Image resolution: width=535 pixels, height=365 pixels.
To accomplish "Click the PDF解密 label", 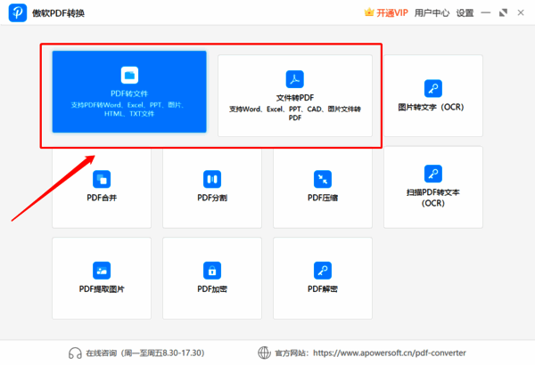I will pyautogui.click(x=323, y=289).
